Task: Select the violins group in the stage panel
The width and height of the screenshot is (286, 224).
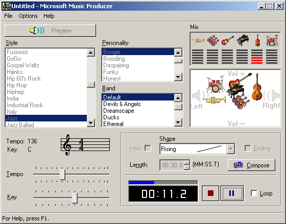Action: coord(241,102)
